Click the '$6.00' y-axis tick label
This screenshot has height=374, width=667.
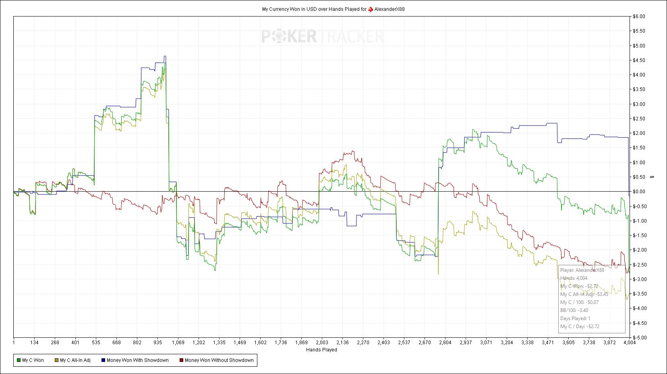click(x=638, y=17)
